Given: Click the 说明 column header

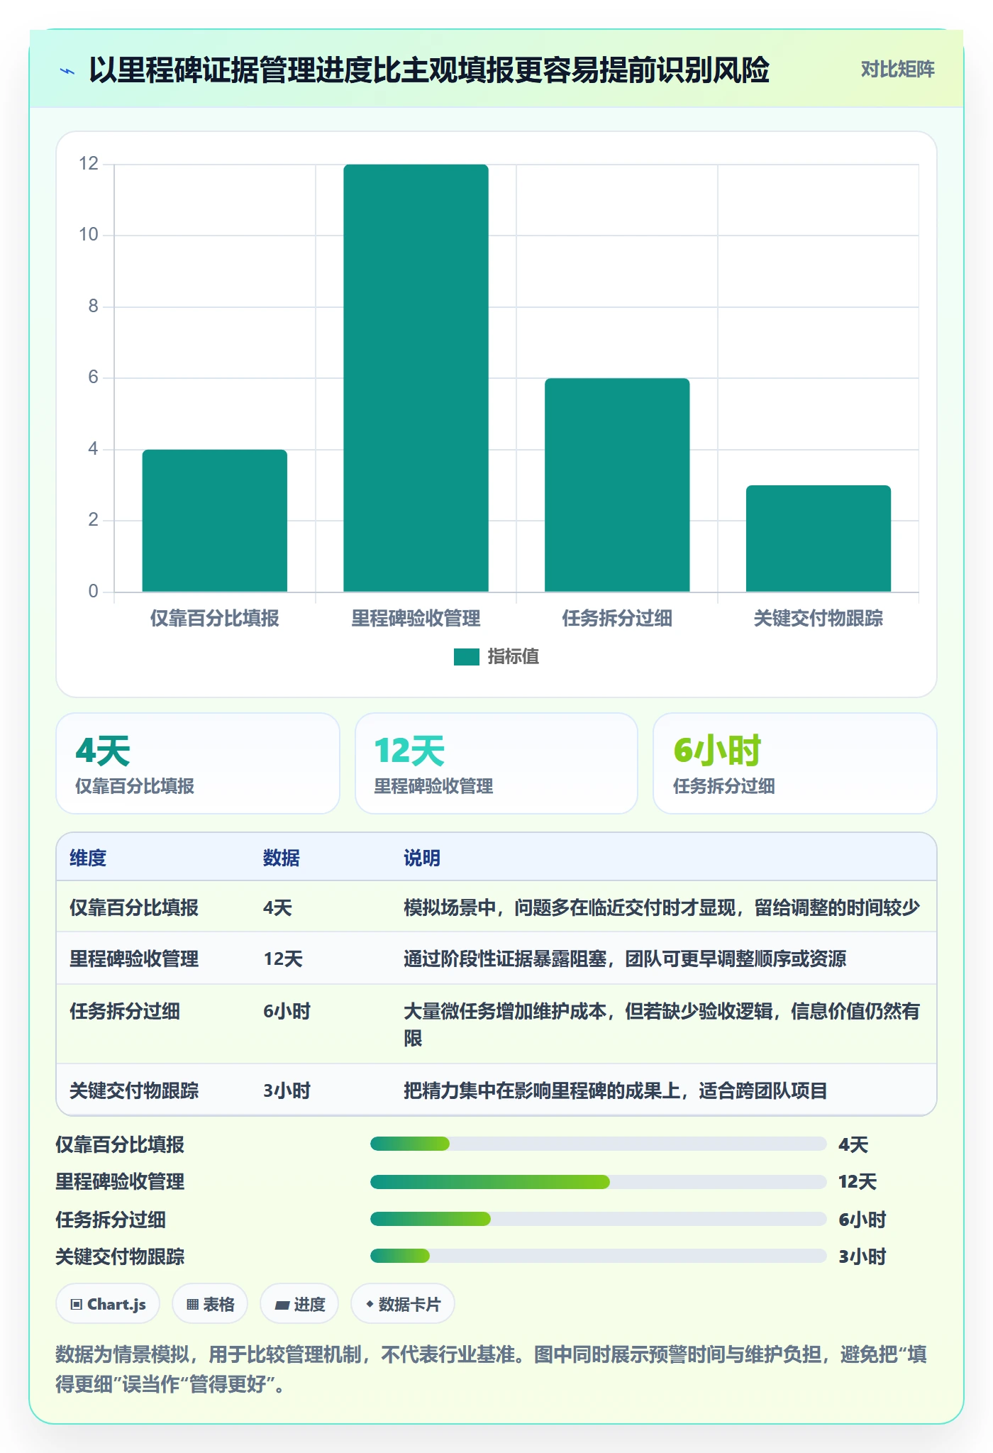Looking at the screenshot, I should point(422,858).
